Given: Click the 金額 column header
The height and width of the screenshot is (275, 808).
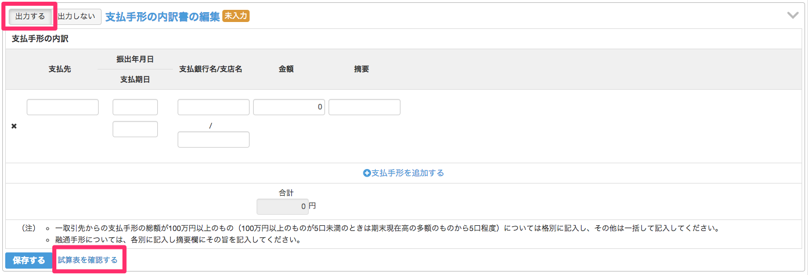Looking at the screenshot, I should pyautogui.click(x=286, y=69).
